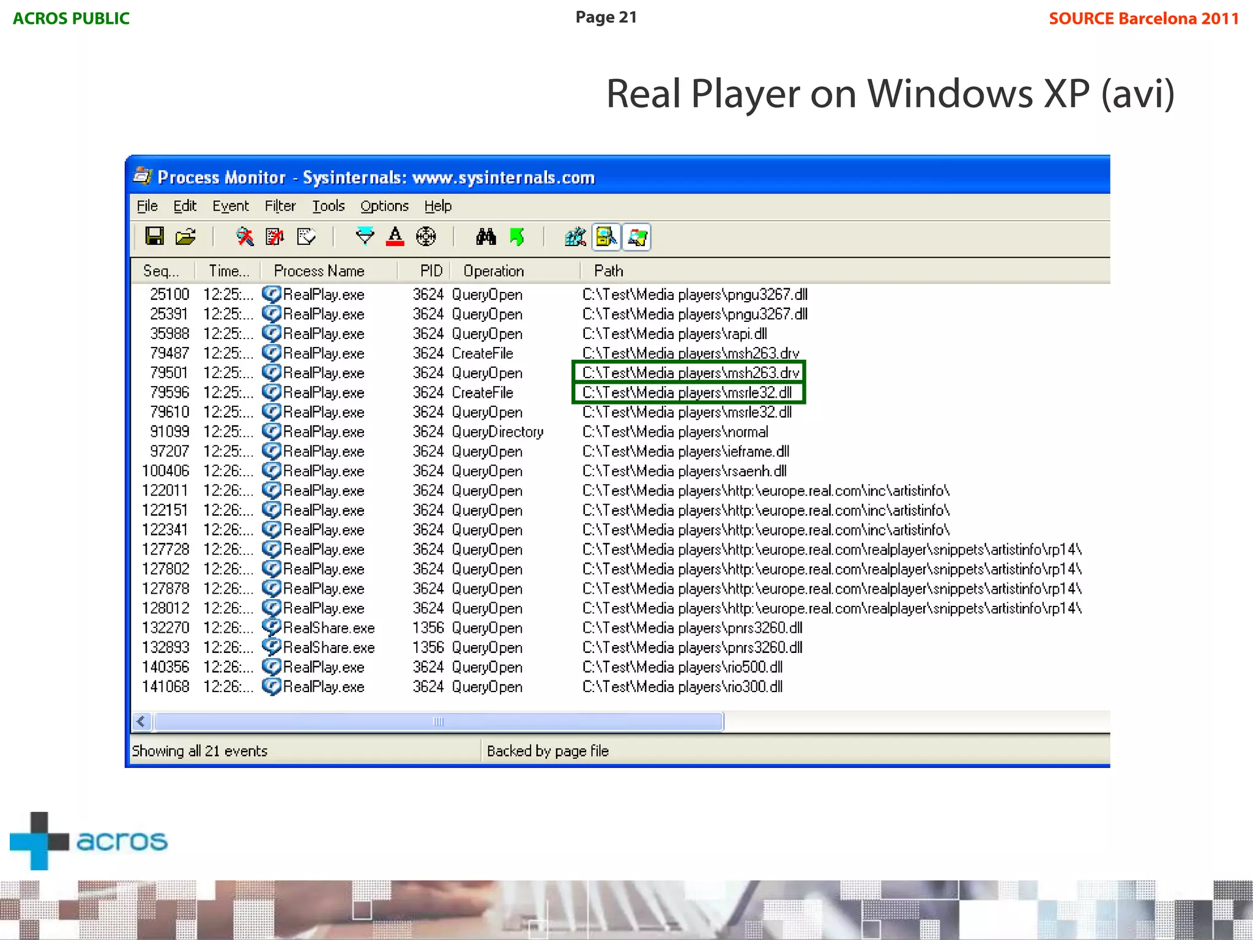Viewport: 1253px width, 940px height.
Task: Select RealShare.exe row with sequence 132270
Action: pyautogui.click(x=620, y=627)
